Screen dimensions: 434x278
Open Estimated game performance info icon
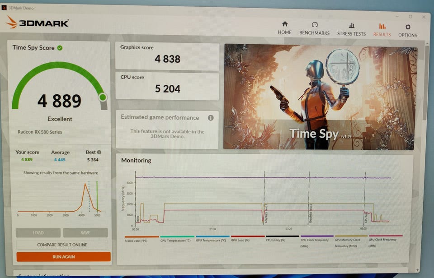(211, 118)
